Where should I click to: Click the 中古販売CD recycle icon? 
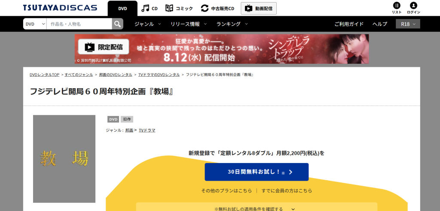(205, 9)
